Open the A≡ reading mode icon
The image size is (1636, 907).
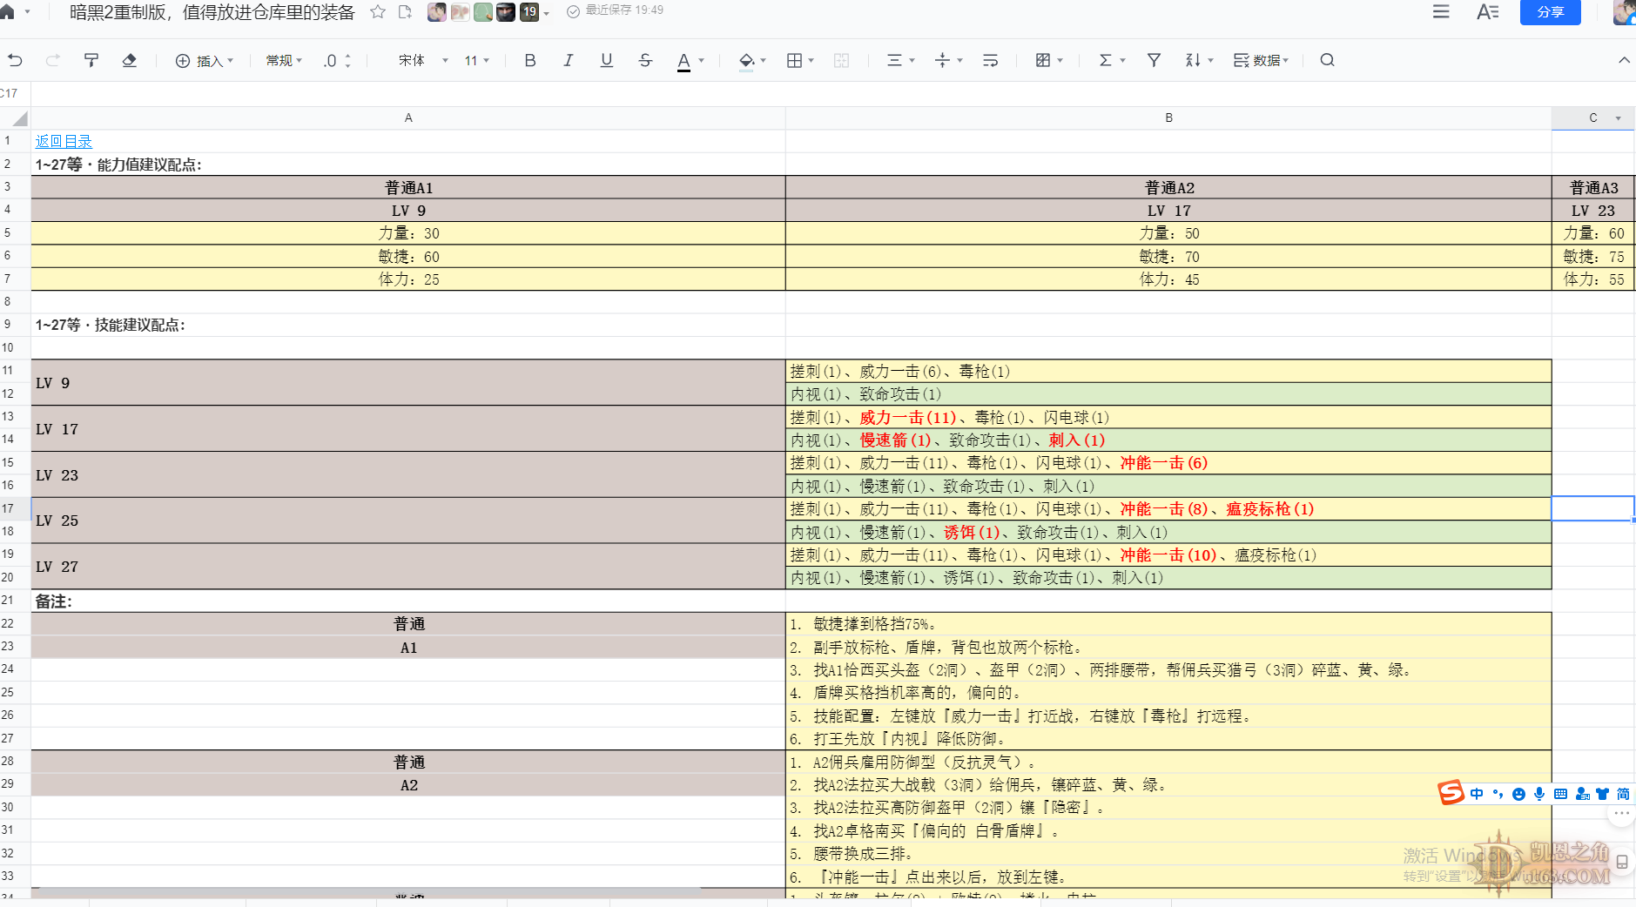(1488, 12)
